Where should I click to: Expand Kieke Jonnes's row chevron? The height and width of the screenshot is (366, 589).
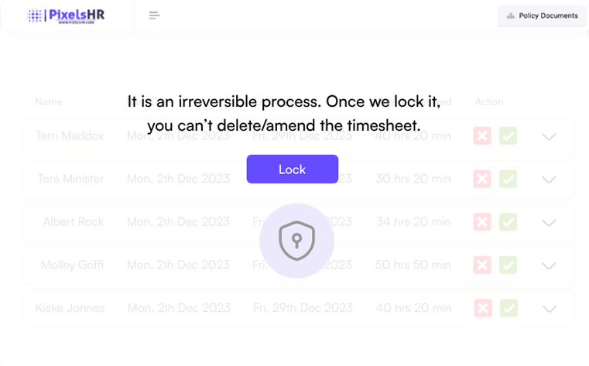pos(549,309)
